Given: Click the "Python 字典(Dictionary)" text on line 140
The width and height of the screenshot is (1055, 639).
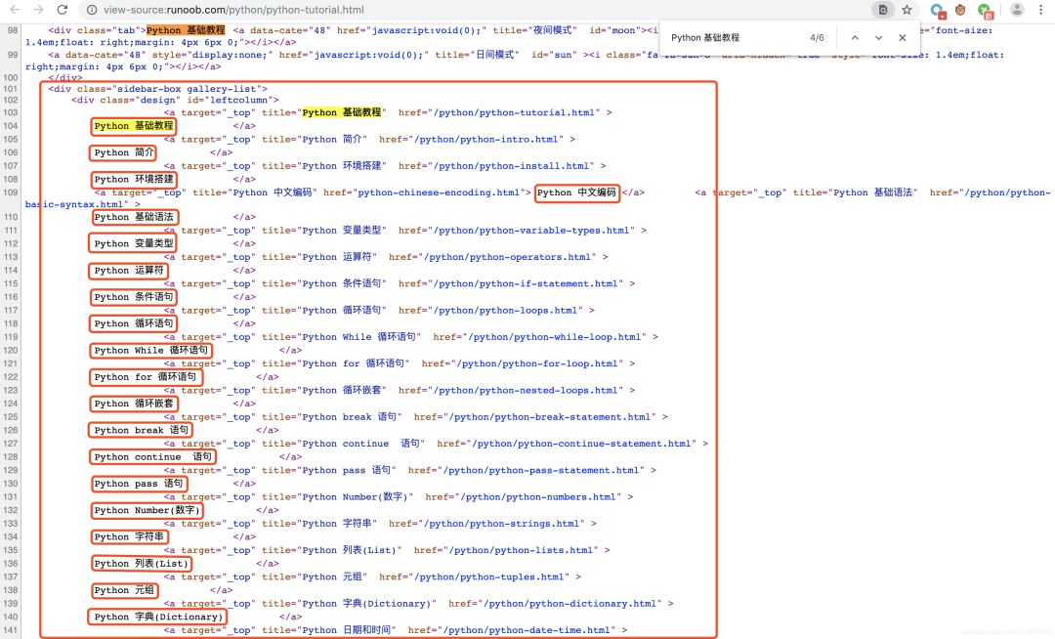Looking at the screenshot, I should pos(158,617).
